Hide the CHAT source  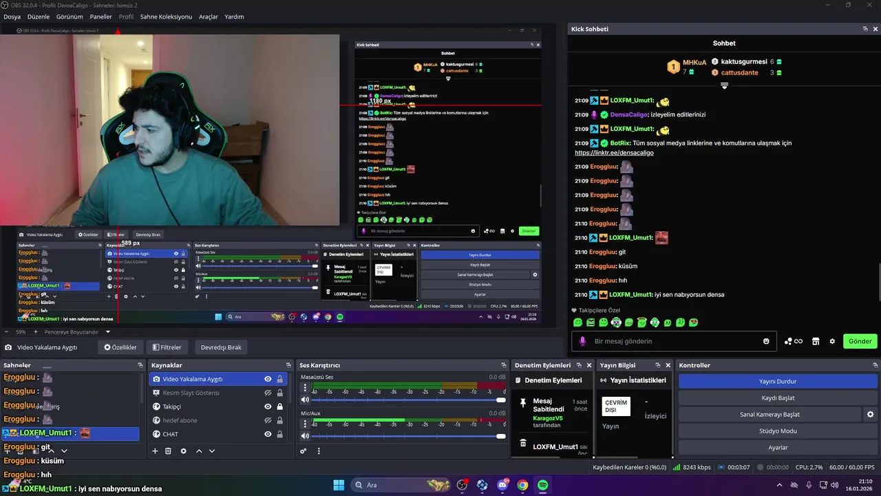click(x=268, y=434)
